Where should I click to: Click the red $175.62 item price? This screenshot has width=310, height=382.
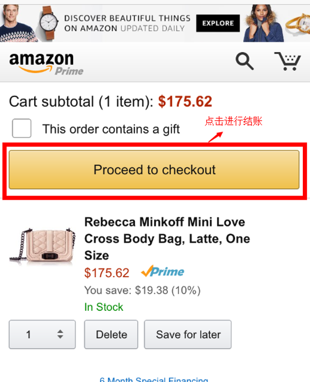pos(107,273)
